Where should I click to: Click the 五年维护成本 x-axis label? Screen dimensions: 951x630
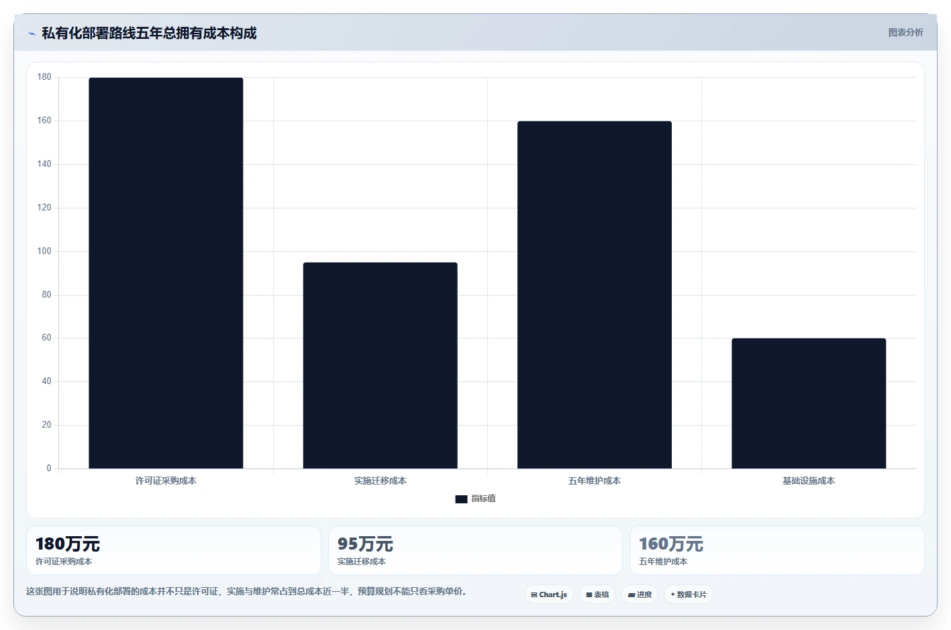click(595, 481)
